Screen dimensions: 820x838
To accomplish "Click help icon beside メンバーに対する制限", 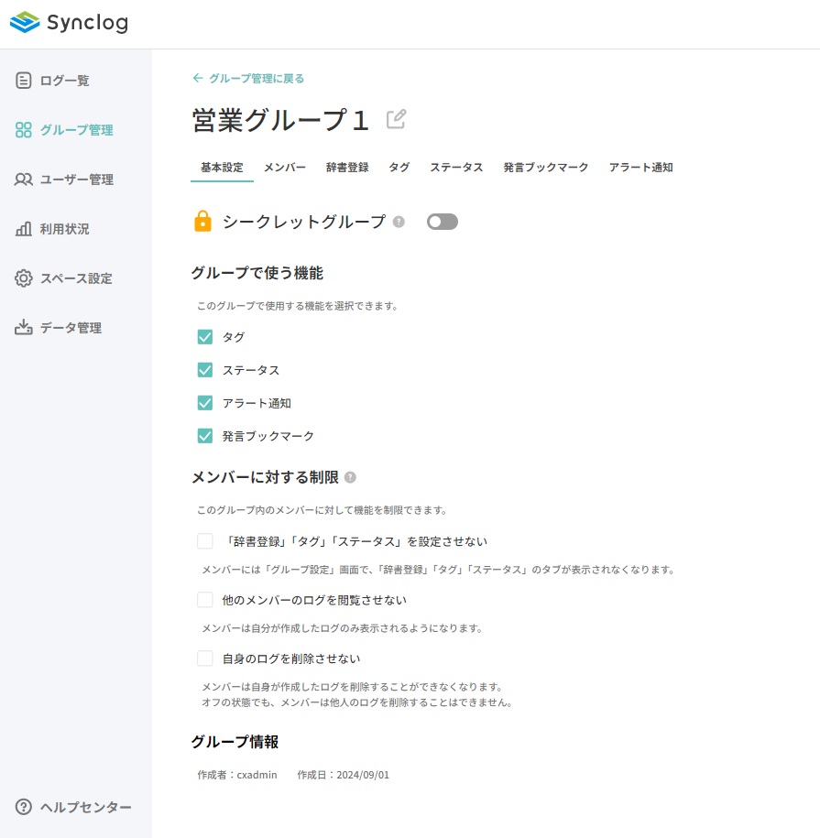I will coord(350,477).
